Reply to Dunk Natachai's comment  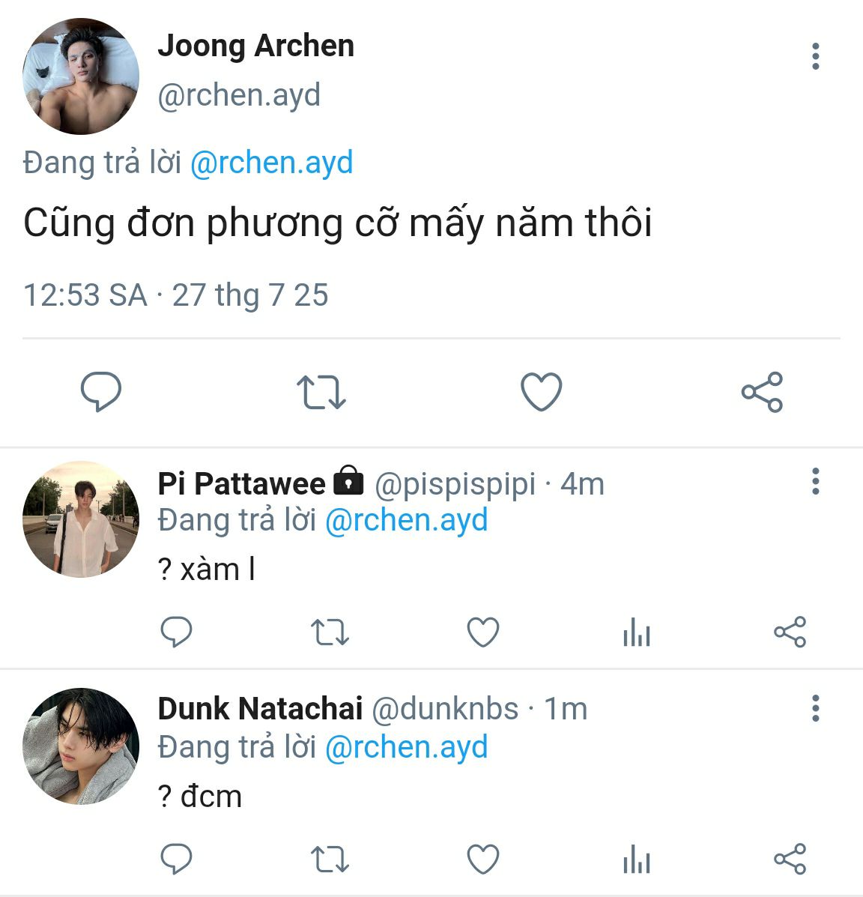click(177, 859)
